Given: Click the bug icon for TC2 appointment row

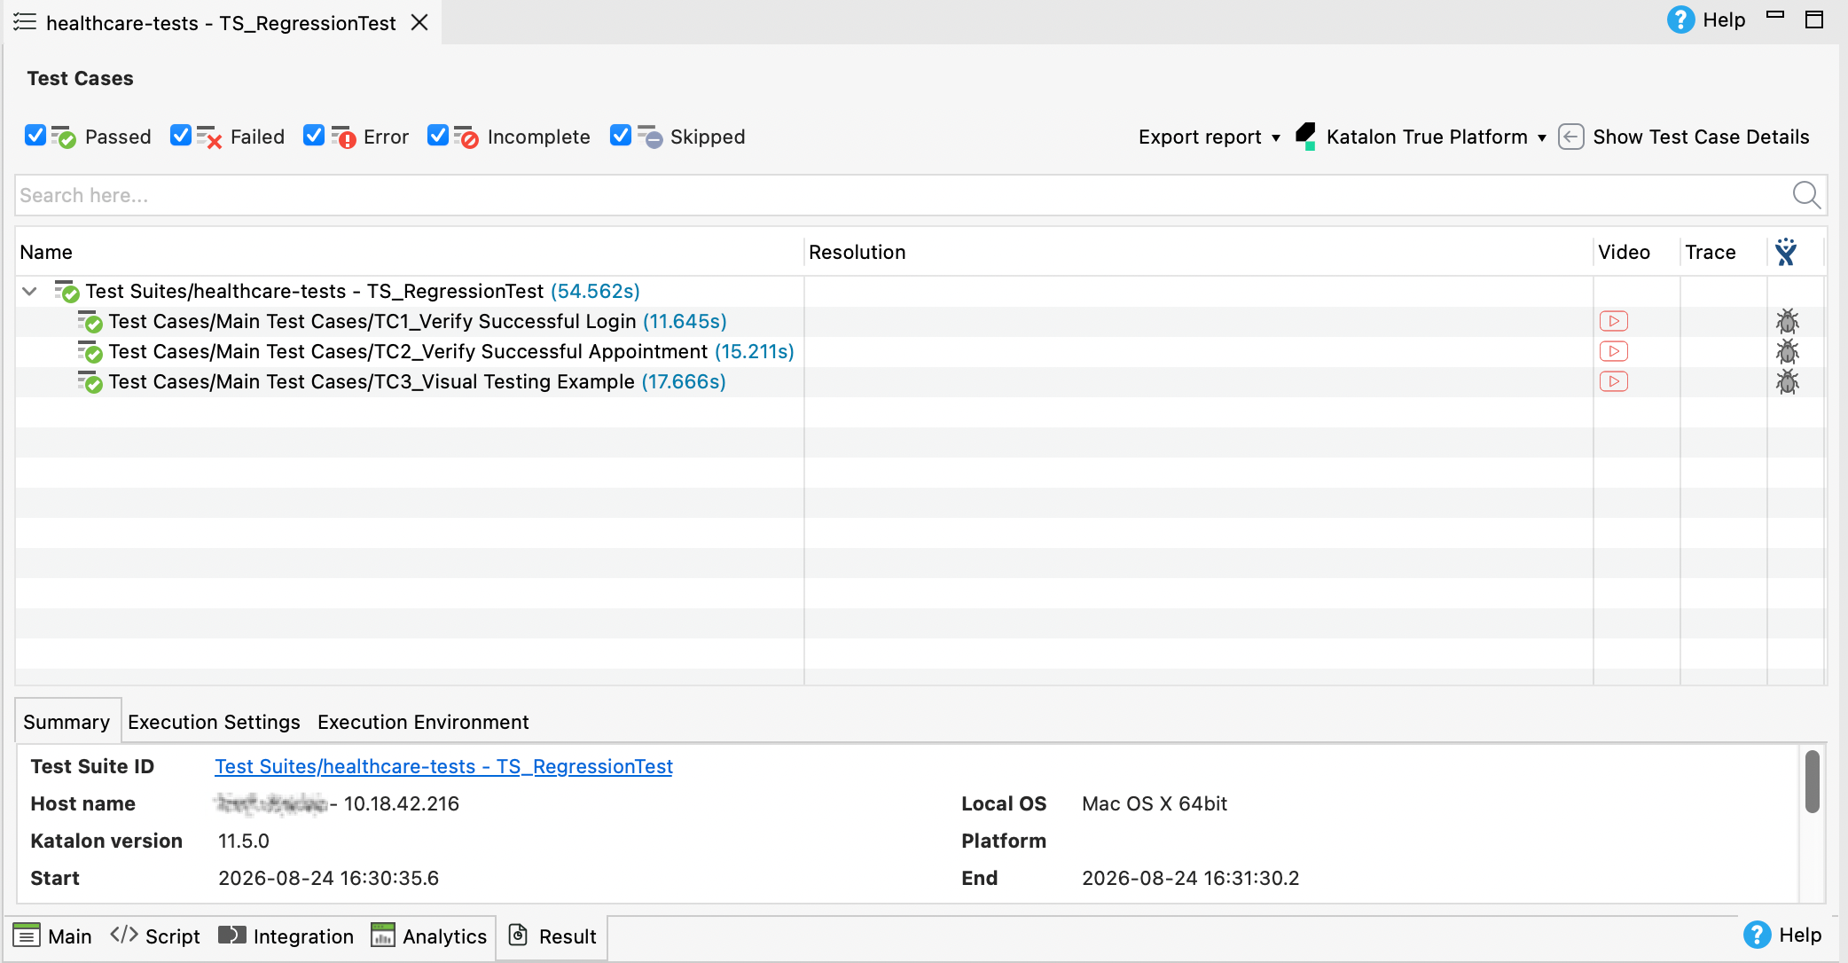Looking at the screenshot, I should [1787, 351].
